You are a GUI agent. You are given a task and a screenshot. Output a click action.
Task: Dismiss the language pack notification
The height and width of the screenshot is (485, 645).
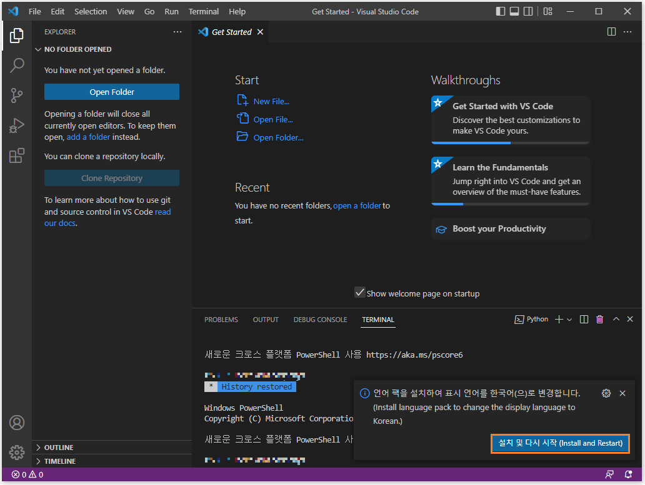(x=622, y=393)
